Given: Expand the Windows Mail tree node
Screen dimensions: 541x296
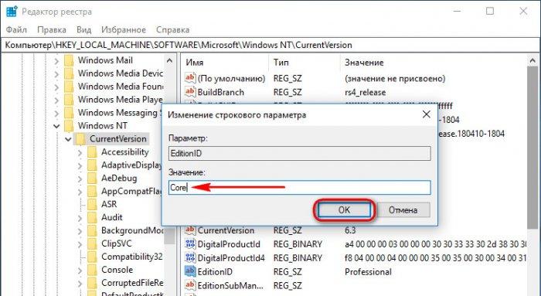Looking at the screenshot, I should click(56, 62).
